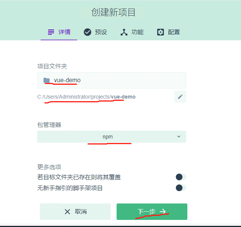Click the 更多选项 heading
241x227 pixels.
tap(49, 167)
